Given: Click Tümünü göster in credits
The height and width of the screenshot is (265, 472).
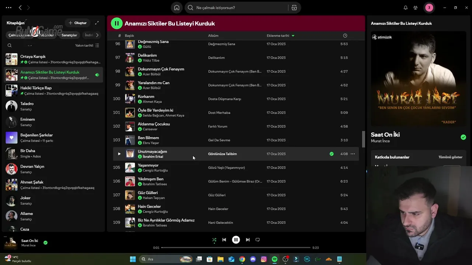Looking at the screenshot, I should (450, 157).
